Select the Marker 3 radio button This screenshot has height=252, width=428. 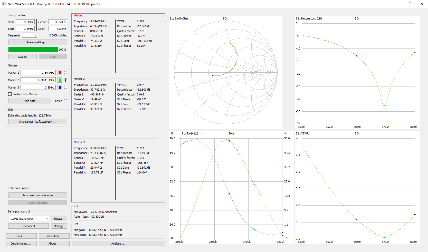tap(65, 88)
